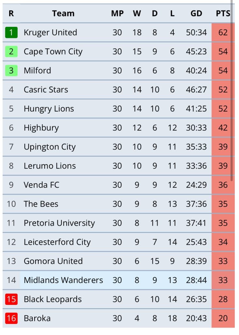
Task: Click the light green rank 3 badge
Action: [x=11, y=71]
